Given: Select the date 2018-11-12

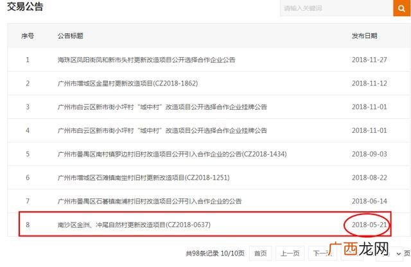Looking at the screenshot, I should 369,83.
